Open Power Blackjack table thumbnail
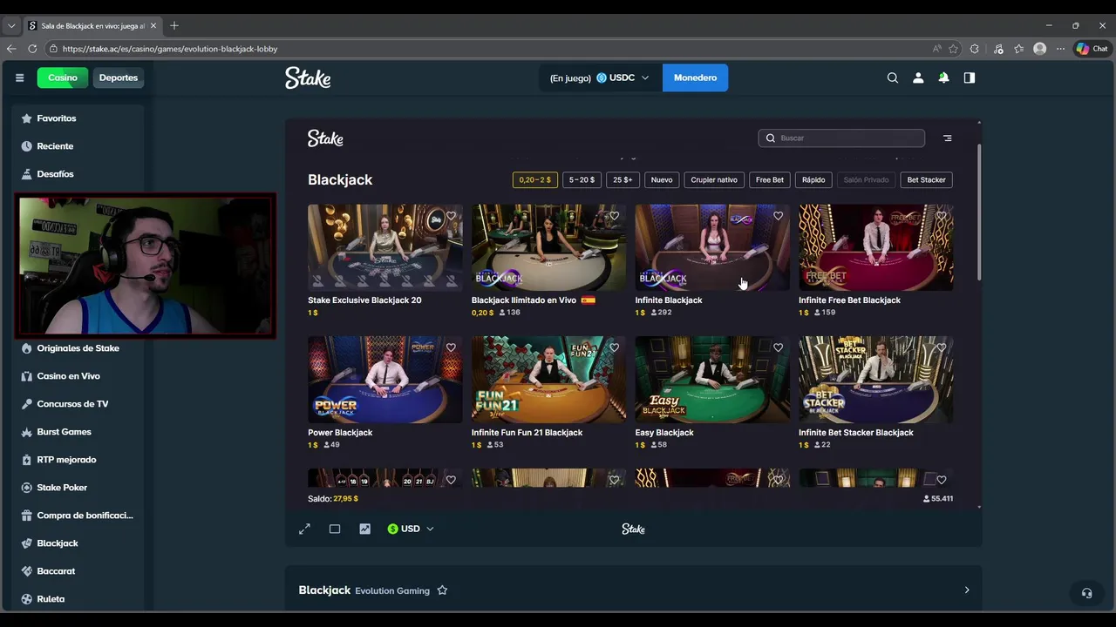This screenshot has width=1116, height=627. [385, 380]
